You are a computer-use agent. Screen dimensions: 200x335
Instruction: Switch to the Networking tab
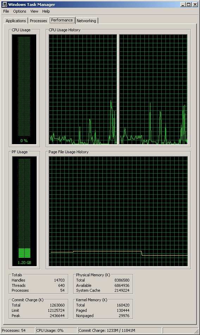pyautogui.click(x=86, y=21)
